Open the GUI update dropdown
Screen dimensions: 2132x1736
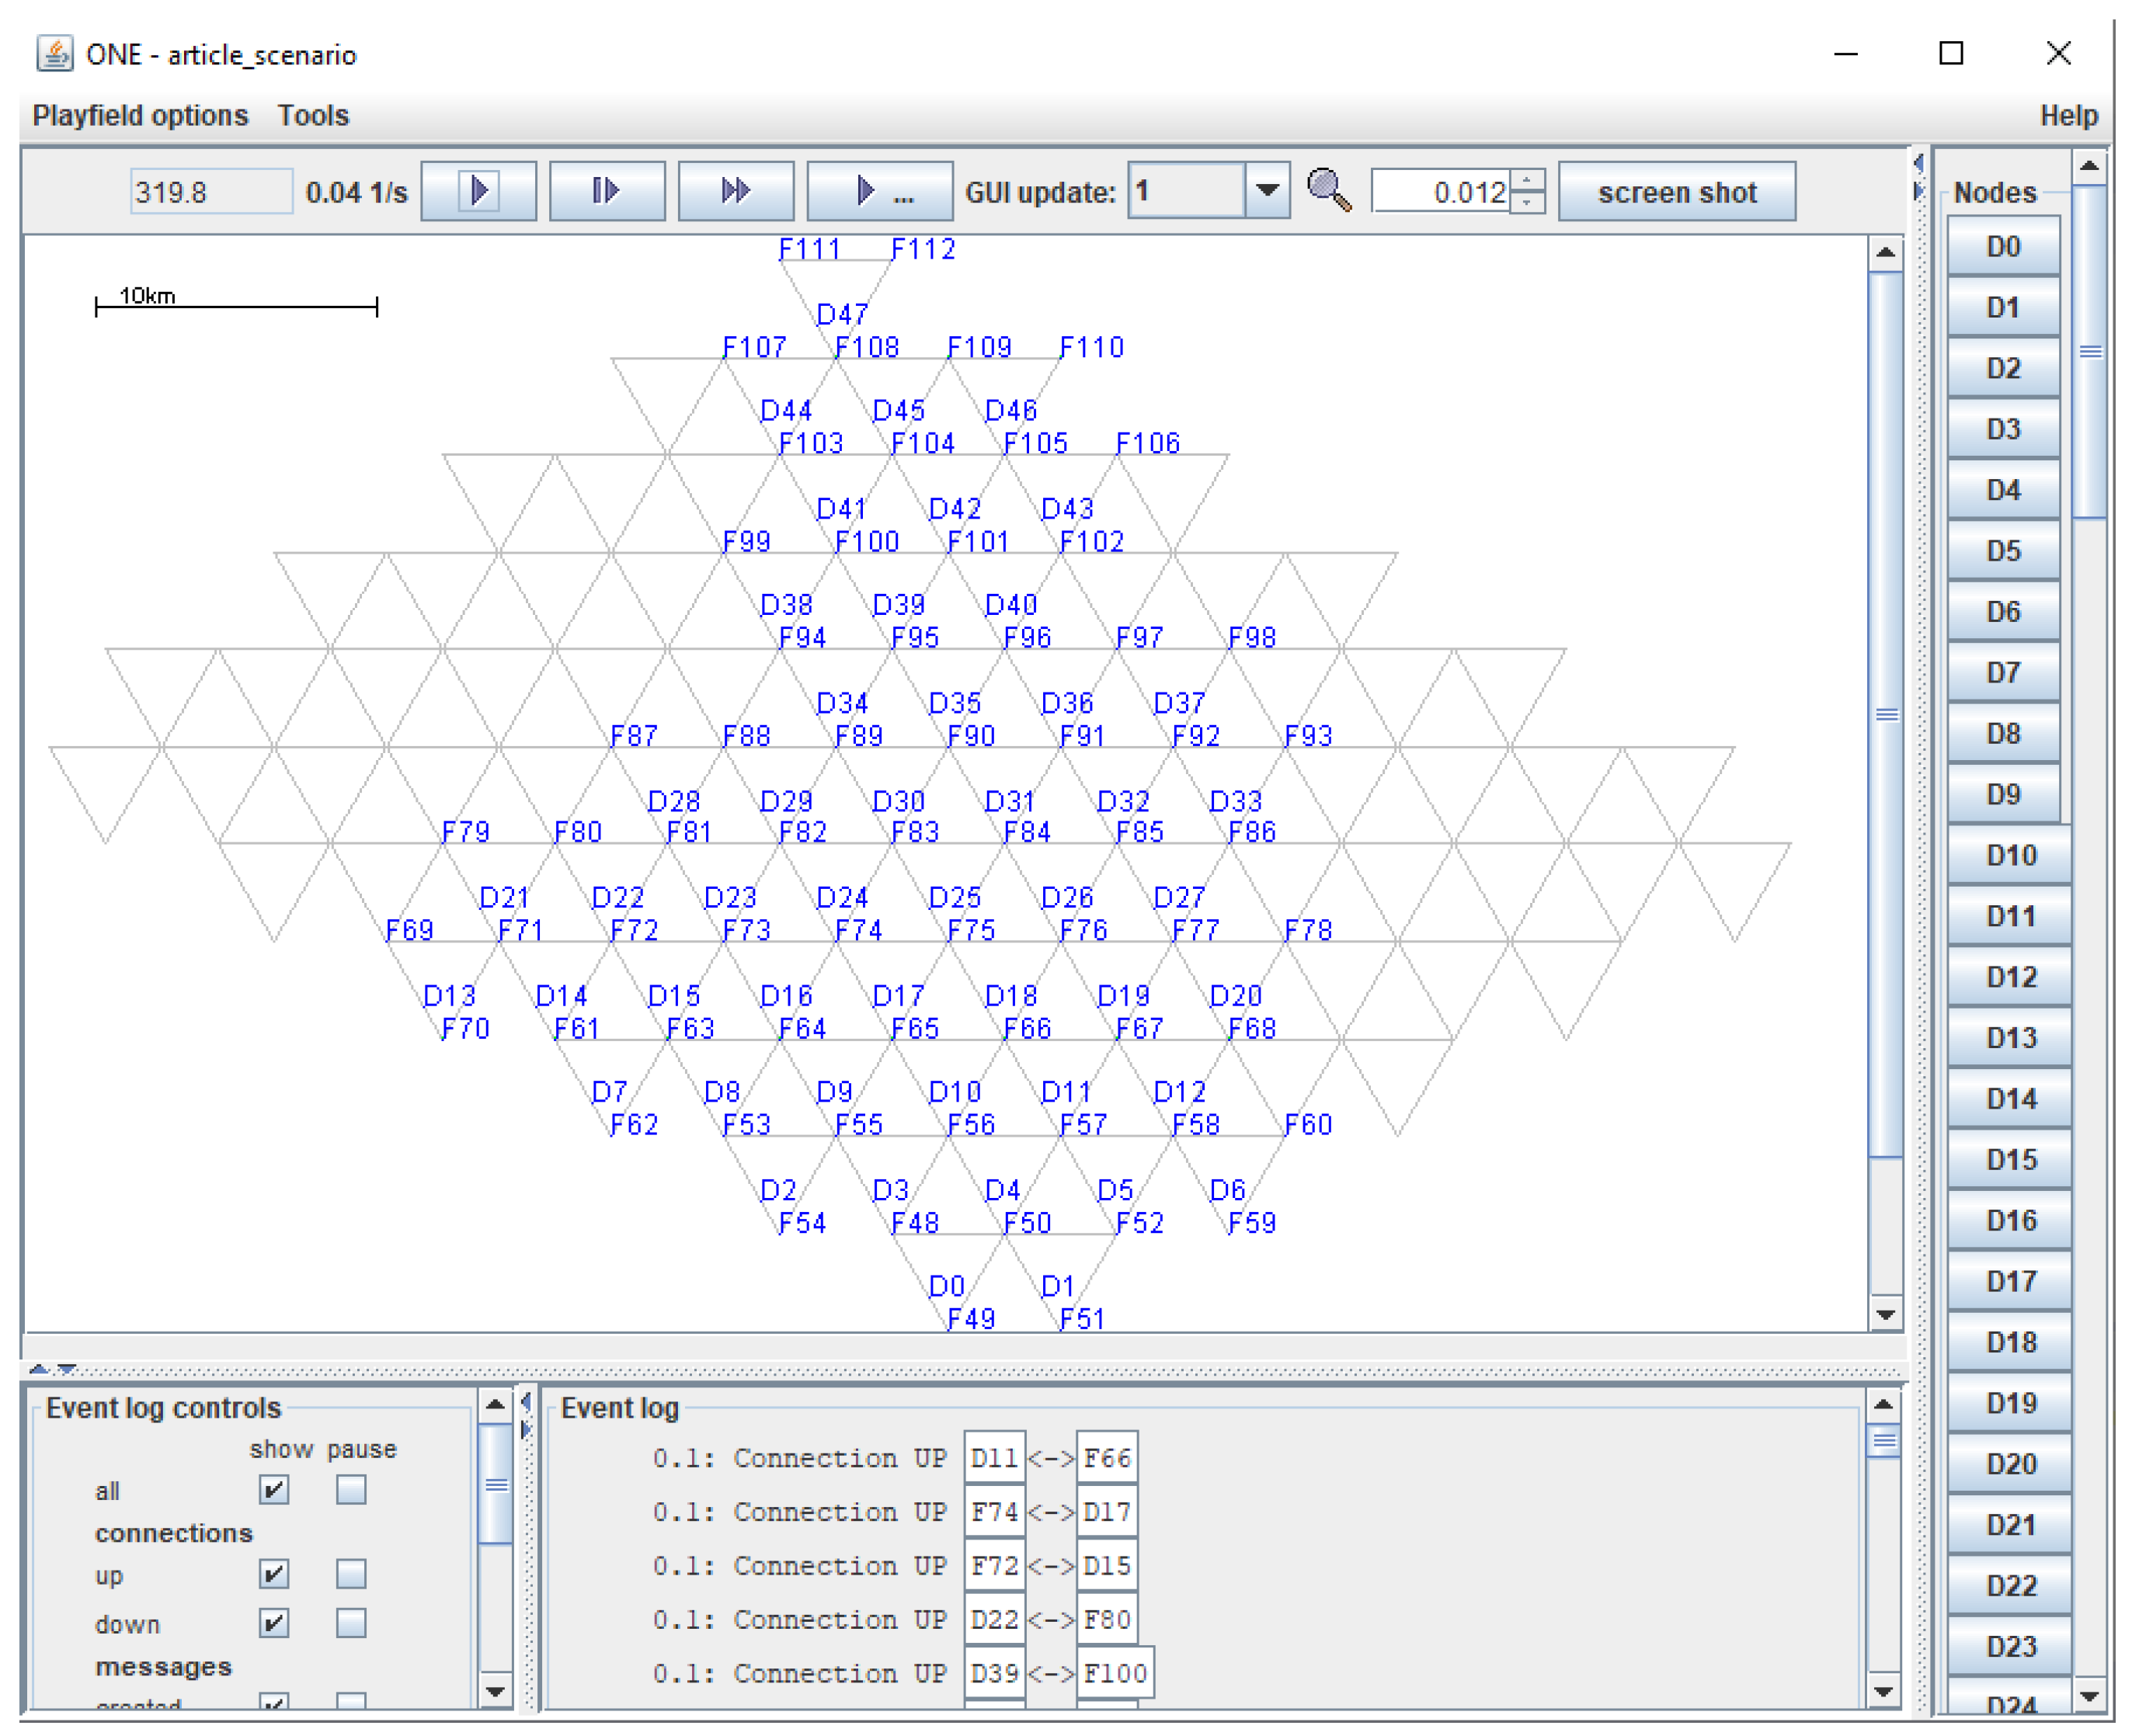[x=1267, y=190]
